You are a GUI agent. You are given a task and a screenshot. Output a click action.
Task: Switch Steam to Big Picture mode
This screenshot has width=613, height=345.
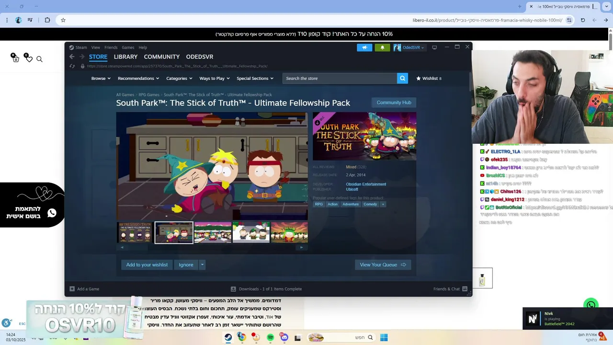pyautogui.click(x=434, y=47)
